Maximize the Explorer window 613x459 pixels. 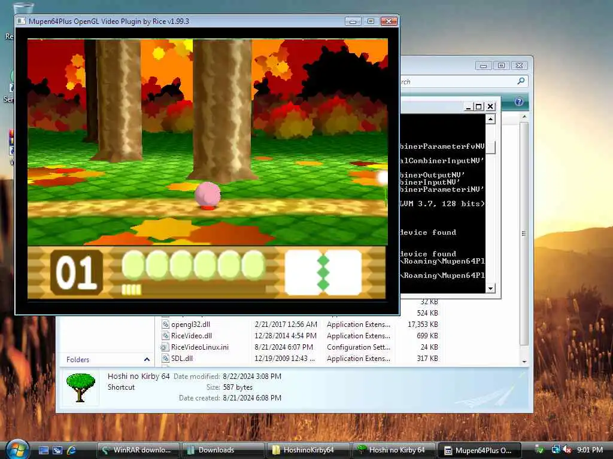(x=501, y=66)
